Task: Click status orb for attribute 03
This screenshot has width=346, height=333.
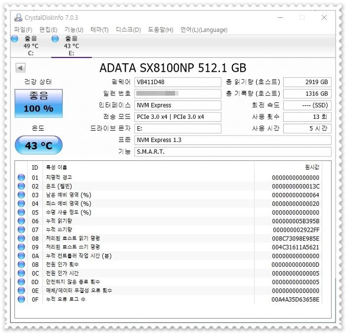Action: (x=21, y=195)
